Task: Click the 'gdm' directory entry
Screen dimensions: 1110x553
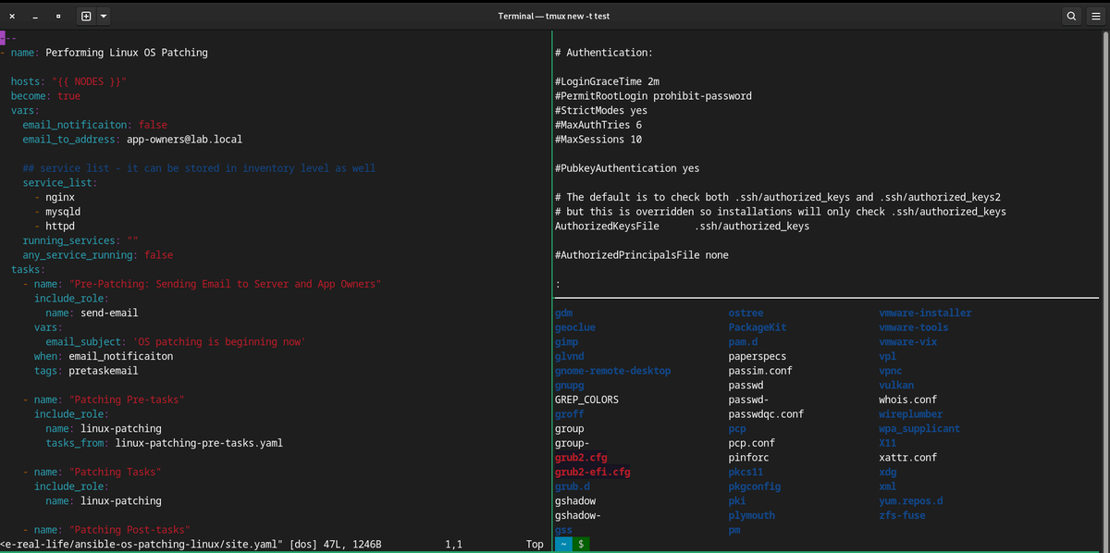Action: point(563,313)
